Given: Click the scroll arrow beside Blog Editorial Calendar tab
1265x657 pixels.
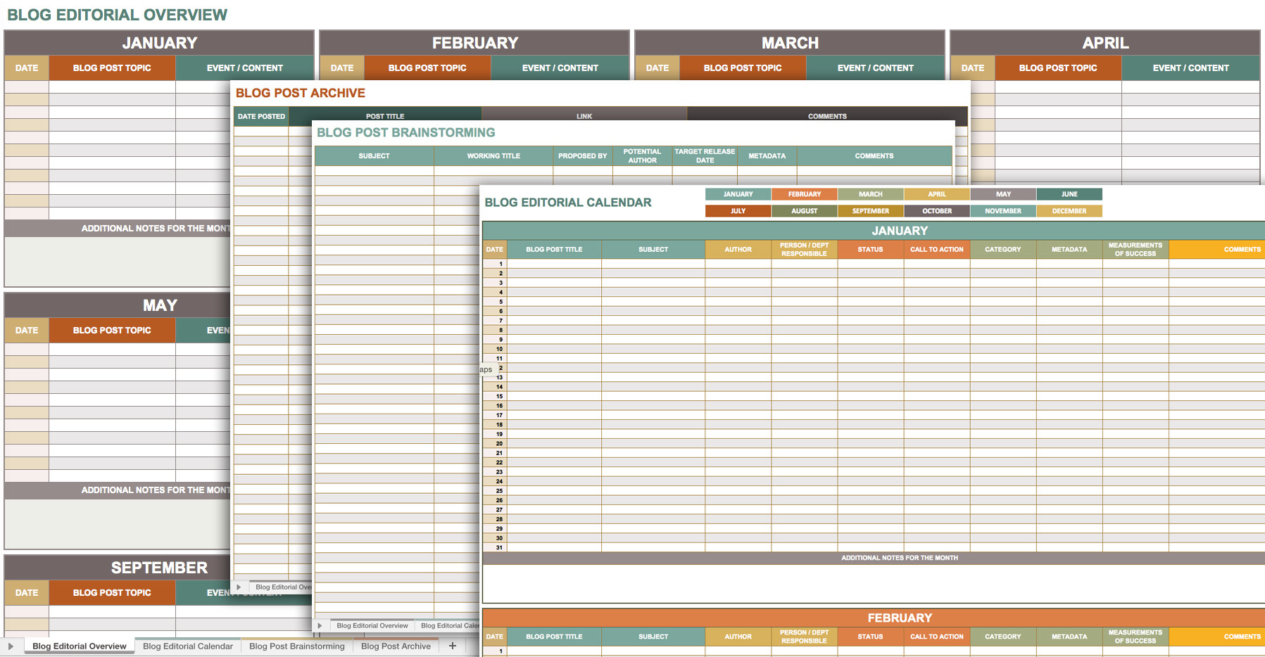Looking at the screenshot, I should [320, 625].
